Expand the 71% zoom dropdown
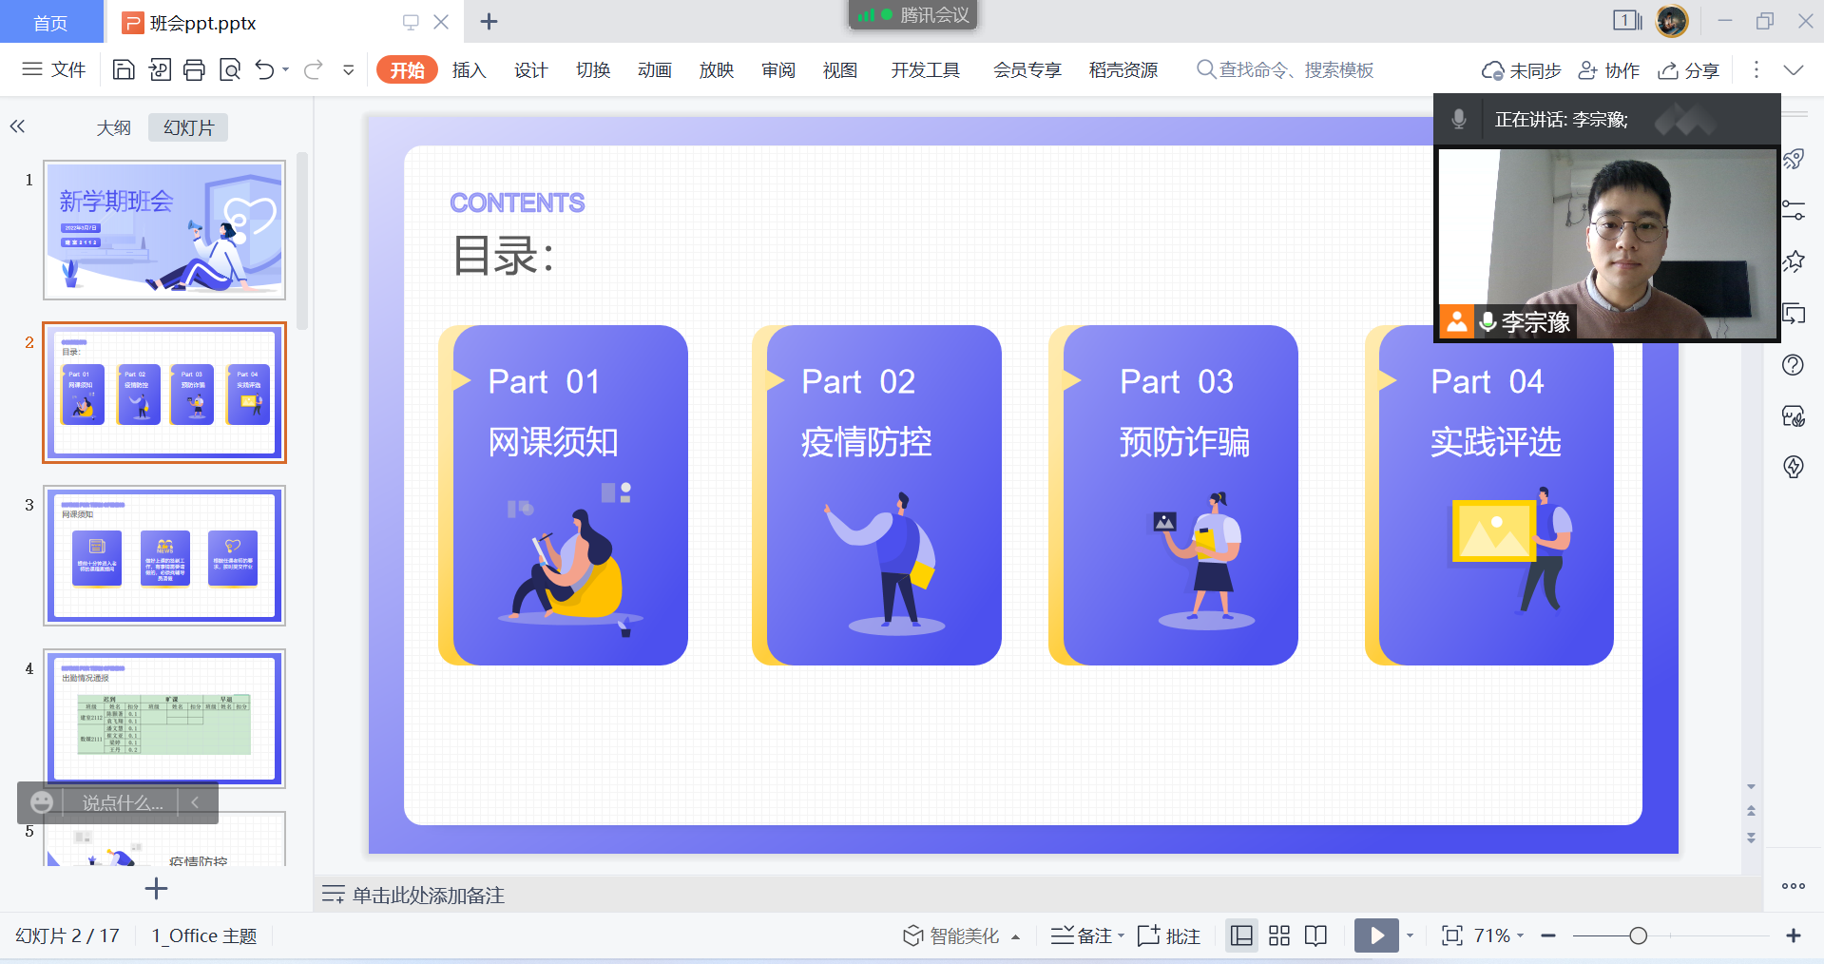Screen dimensions: 1824x964 click(x=1499, y=935)
